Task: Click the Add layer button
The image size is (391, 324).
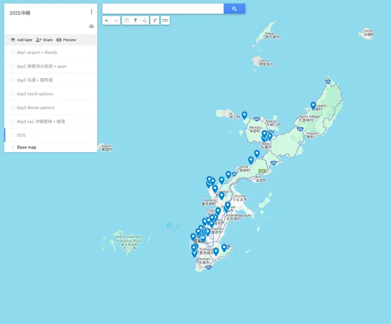Action: (x=22, y=40)
